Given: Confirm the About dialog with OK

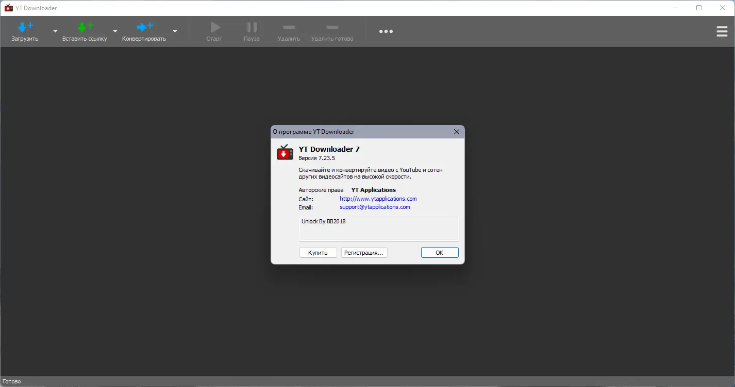Looking at the screenshot, I should coord(440,253).
